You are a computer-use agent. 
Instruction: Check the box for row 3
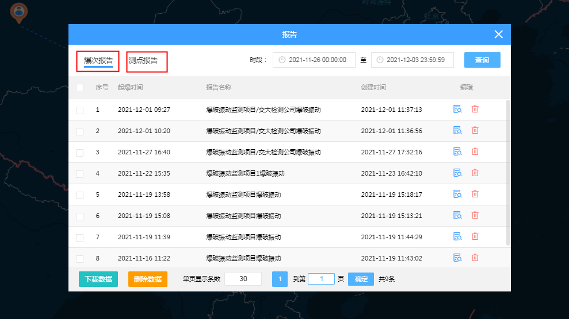click(x=79, y=153)
